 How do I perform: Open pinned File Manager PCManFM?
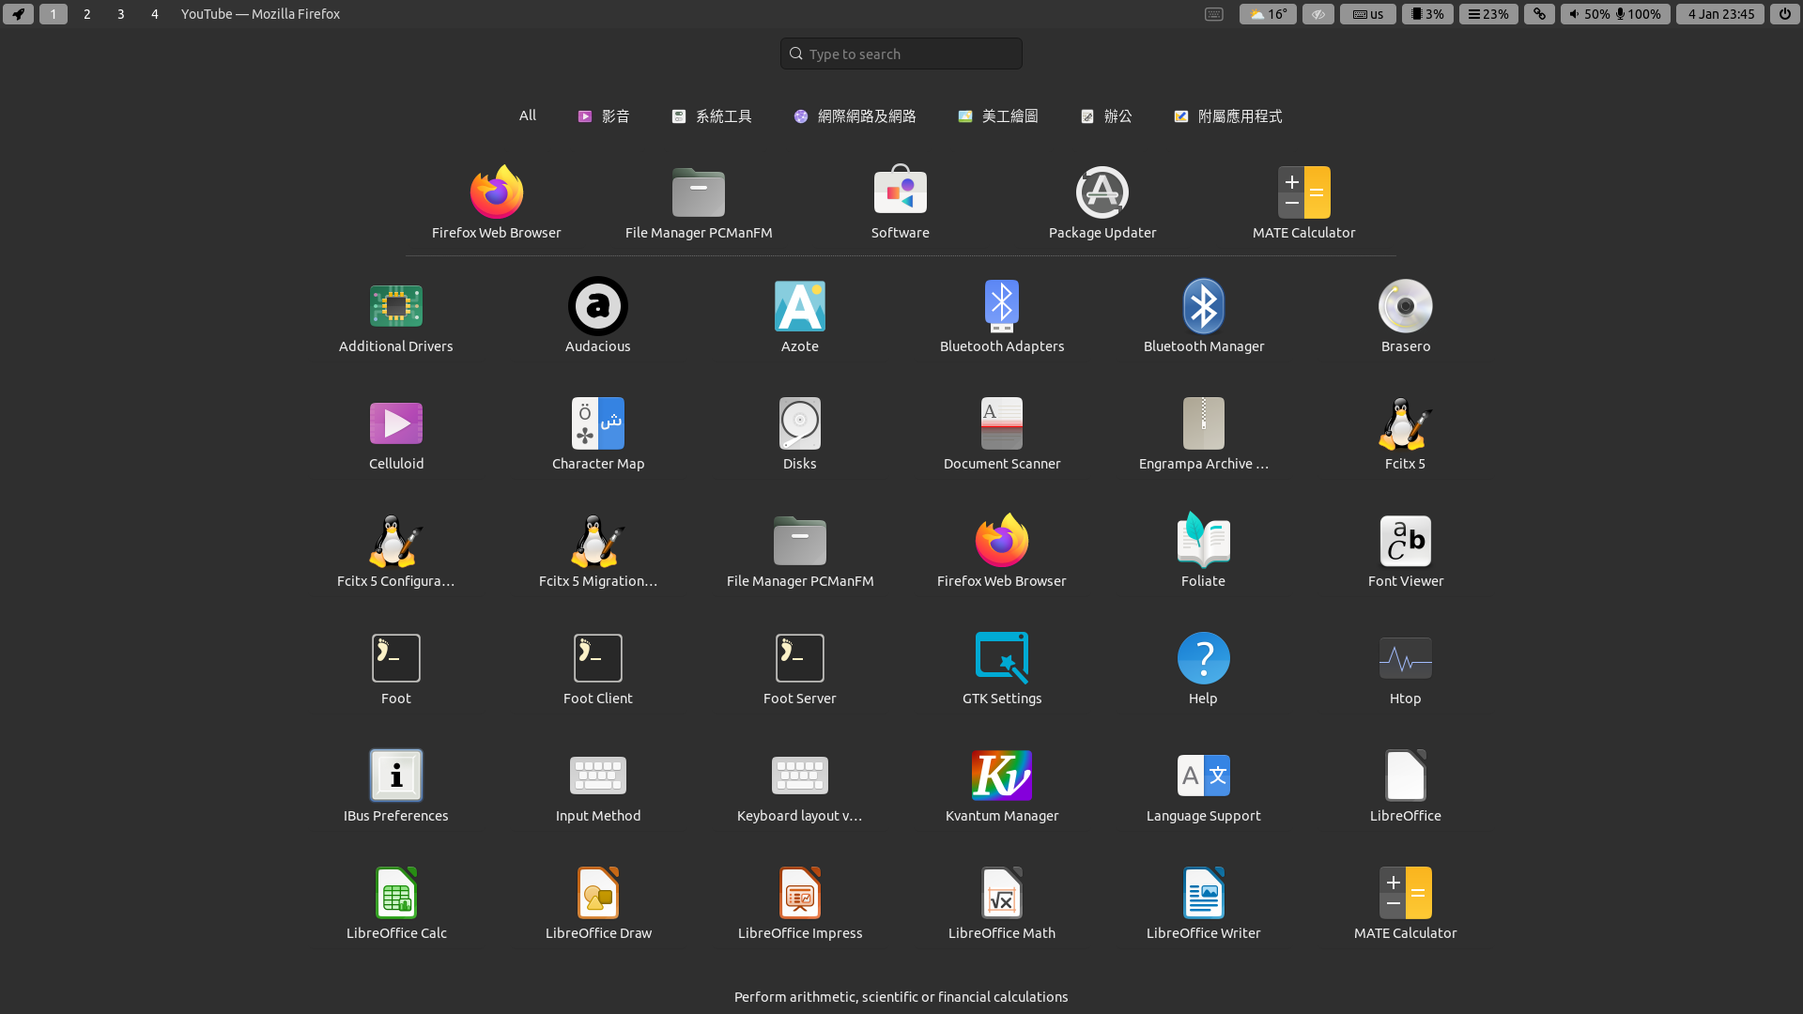pos(699,204)
